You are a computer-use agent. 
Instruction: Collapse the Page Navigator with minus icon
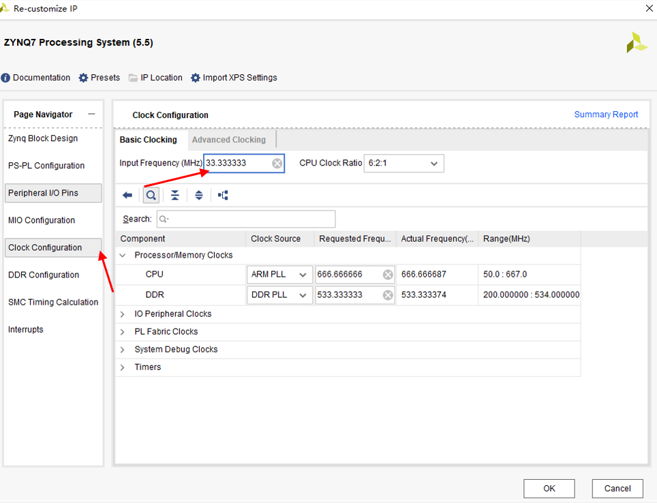point(92,114)
